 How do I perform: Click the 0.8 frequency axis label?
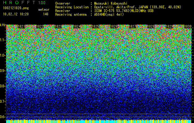click(2, 86)
